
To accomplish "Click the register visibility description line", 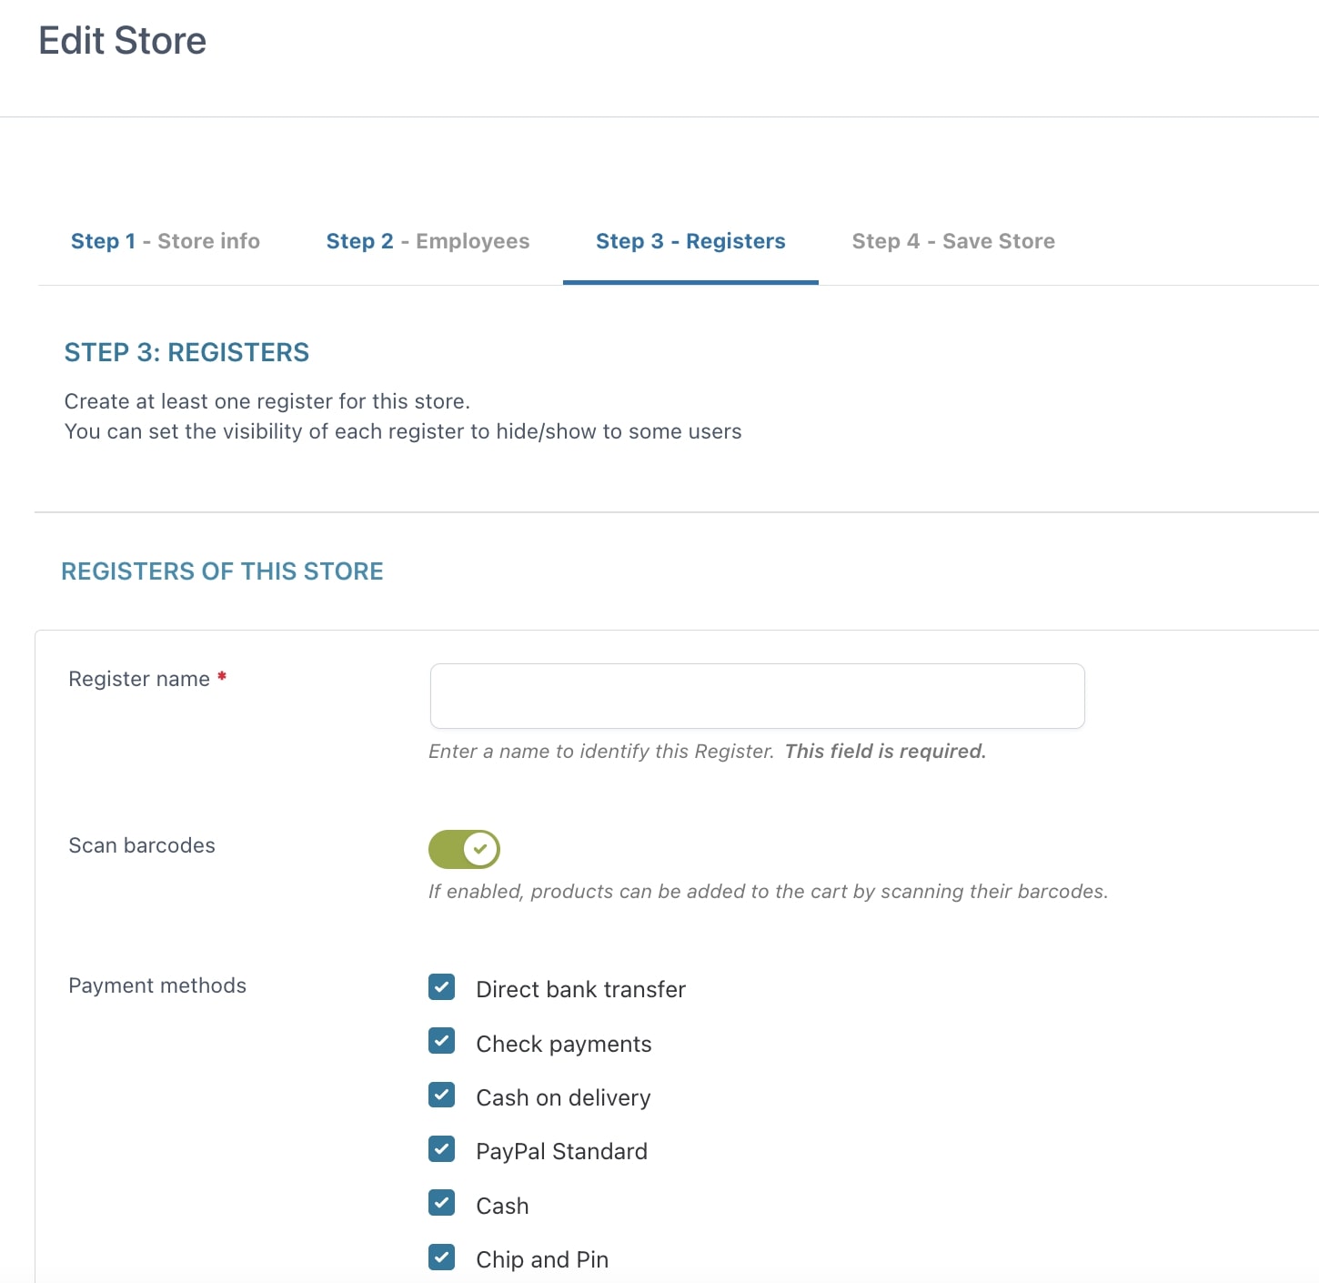I will tap(403, 431).
